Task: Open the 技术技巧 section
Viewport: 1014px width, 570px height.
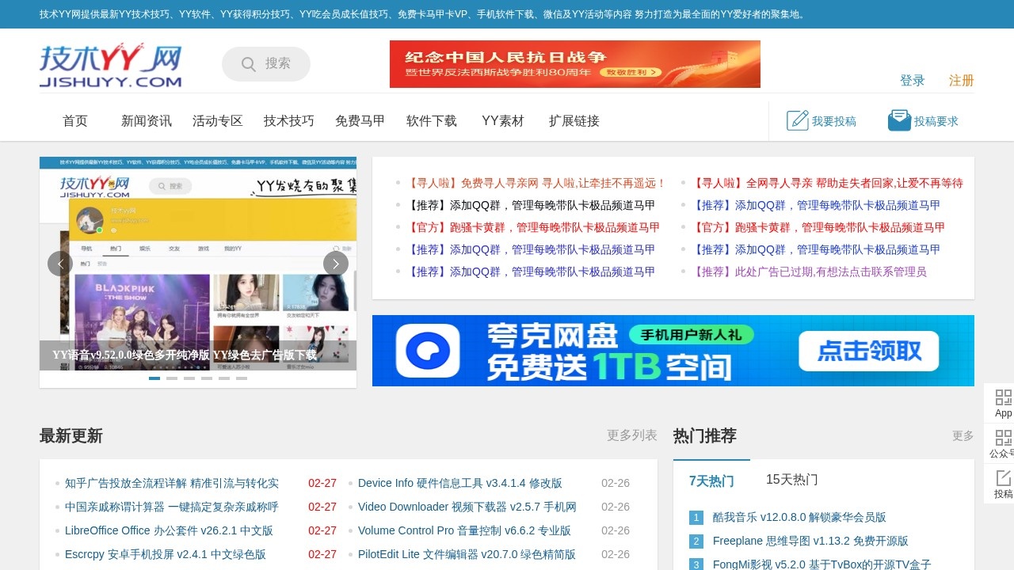Action: pos(288,120)
